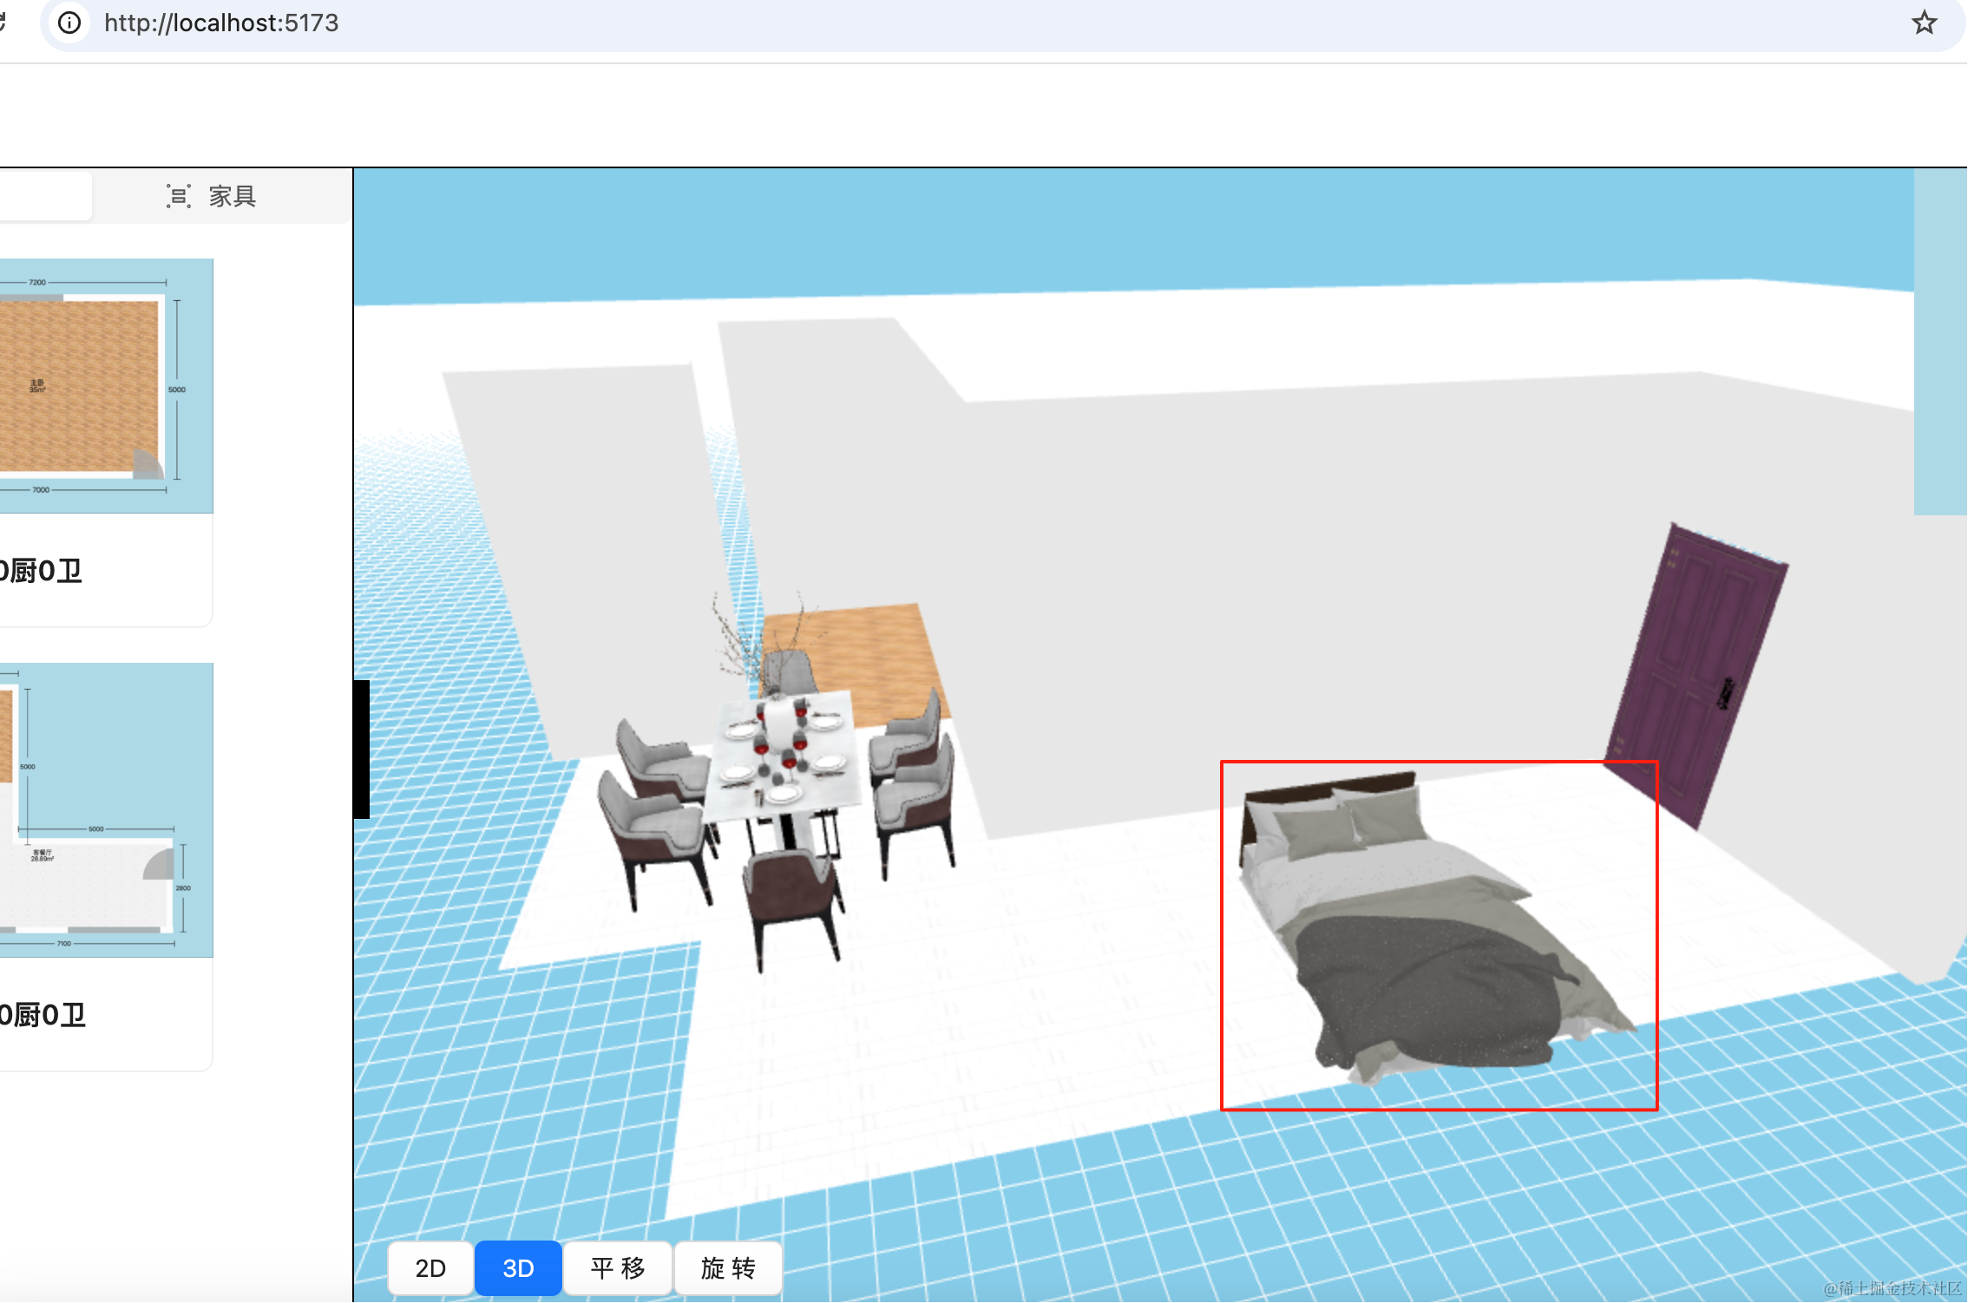Image resolution: width=1968 pixels, height=1303 pixels.
Task: Click the address bar URL localhost:5173
Action: pos(221,23)
